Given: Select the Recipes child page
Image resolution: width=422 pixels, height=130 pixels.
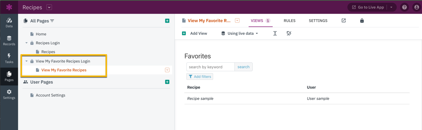Looking at the screenshot, I should tap(48, 52).
